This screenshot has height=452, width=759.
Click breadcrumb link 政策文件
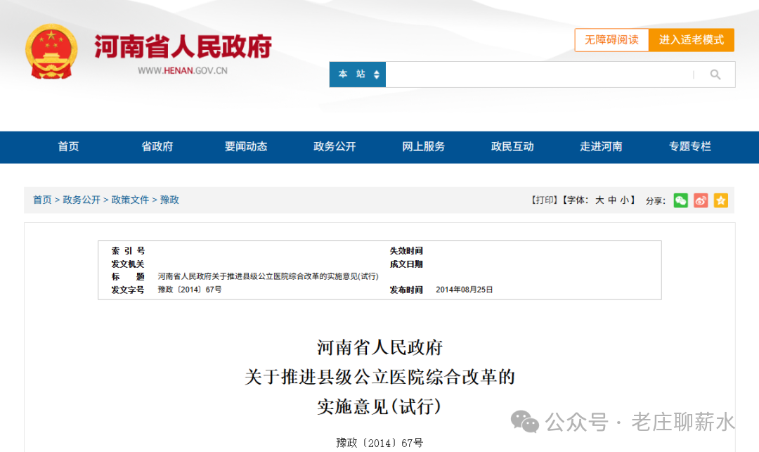point(129,200)
